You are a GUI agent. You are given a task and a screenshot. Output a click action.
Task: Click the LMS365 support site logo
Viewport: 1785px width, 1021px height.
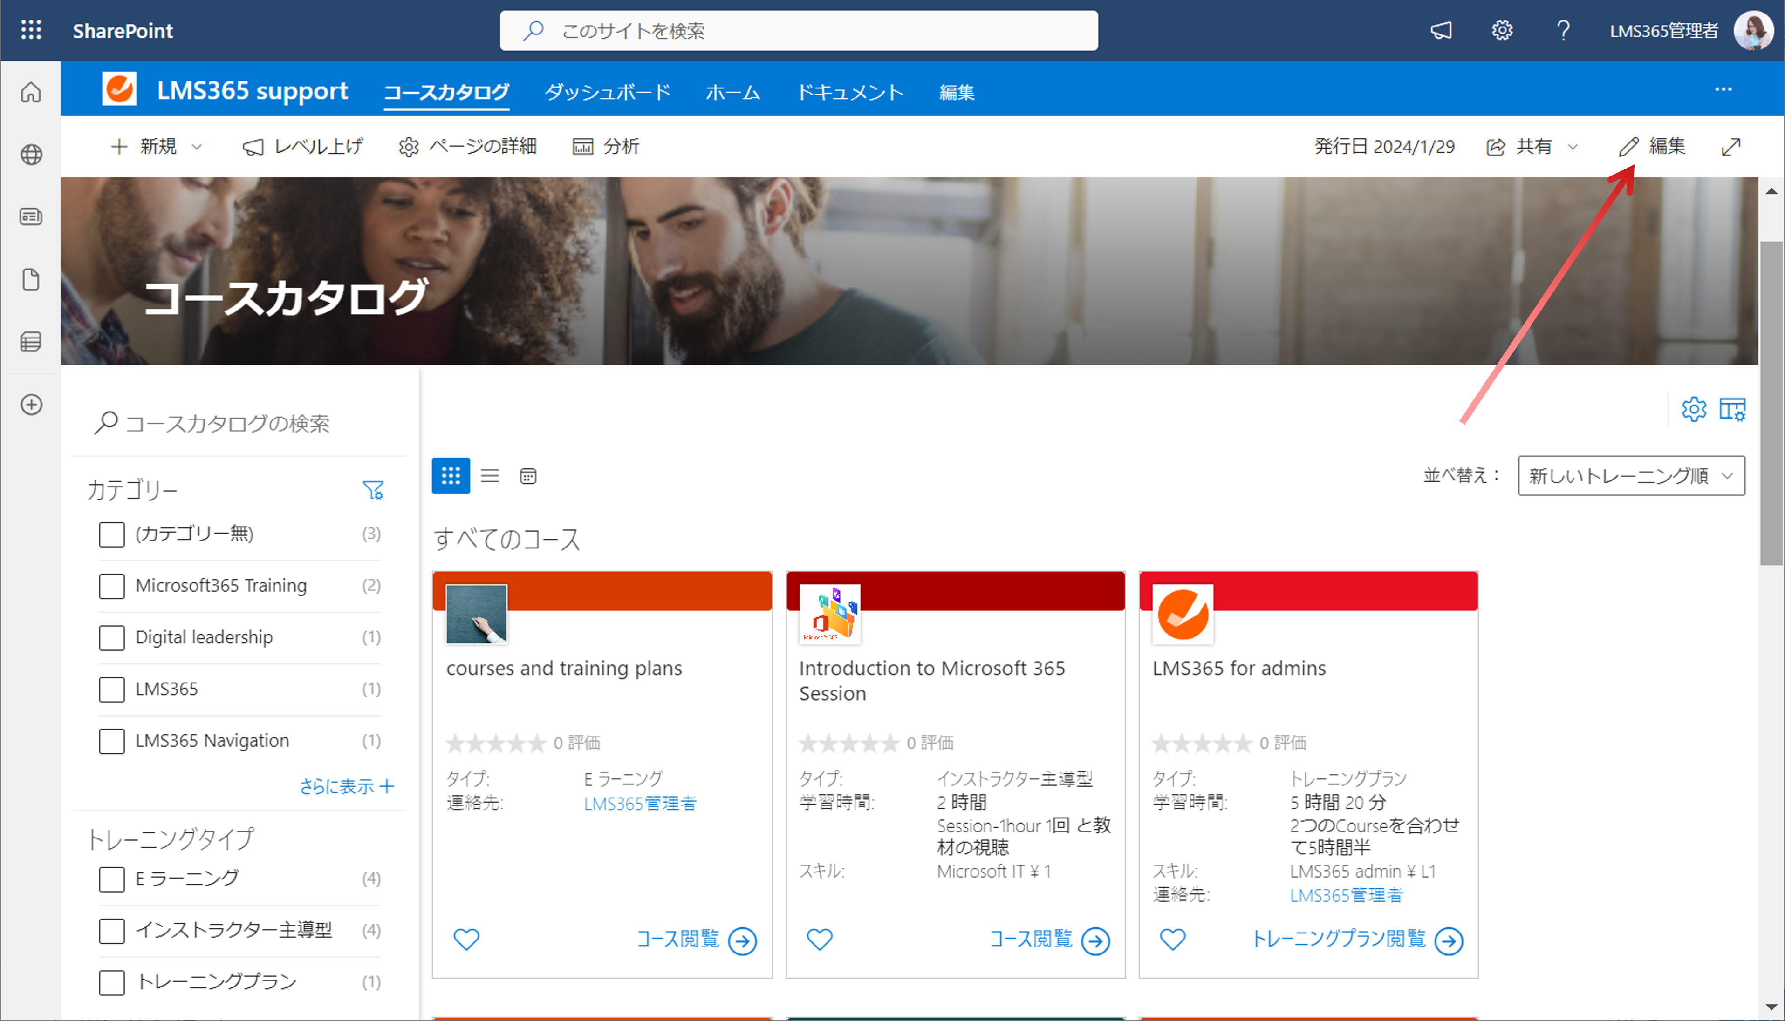coord(119,89)
